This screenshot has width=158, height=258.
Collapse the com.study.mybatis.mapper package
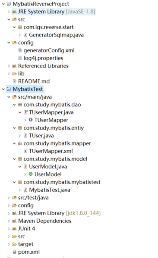click(14, 143)
